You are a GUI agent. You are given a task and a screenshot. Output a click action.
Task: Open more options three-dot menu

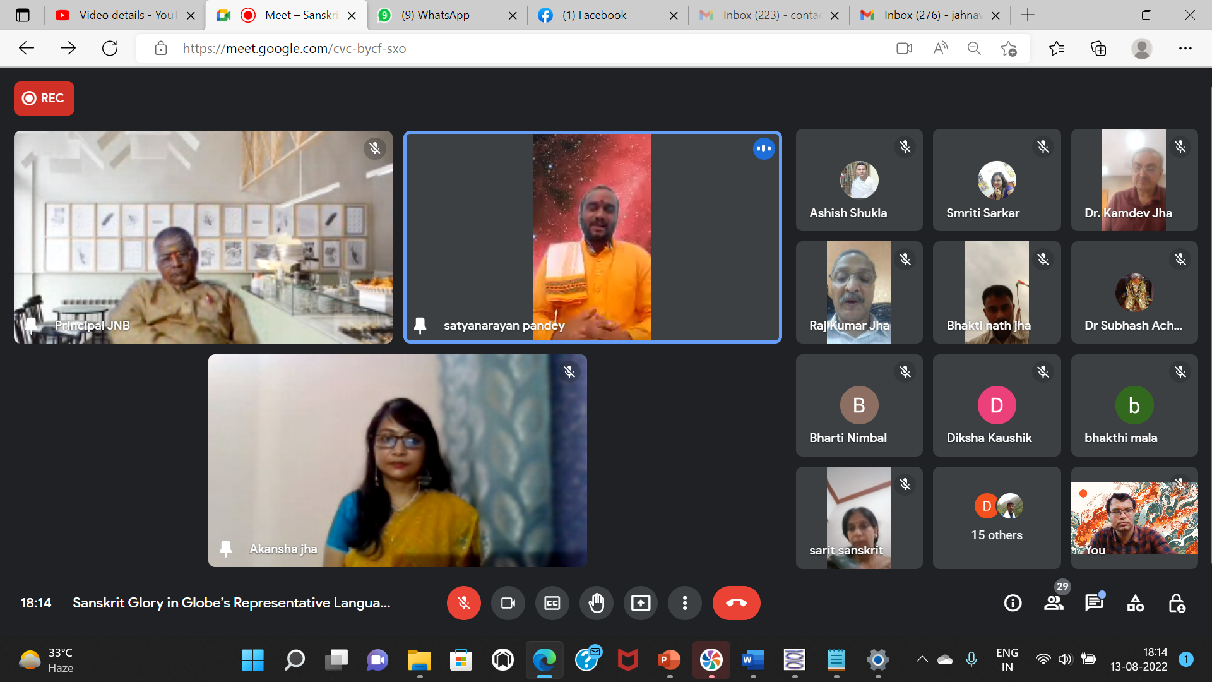pyautogui.click(x=684, y=603)
